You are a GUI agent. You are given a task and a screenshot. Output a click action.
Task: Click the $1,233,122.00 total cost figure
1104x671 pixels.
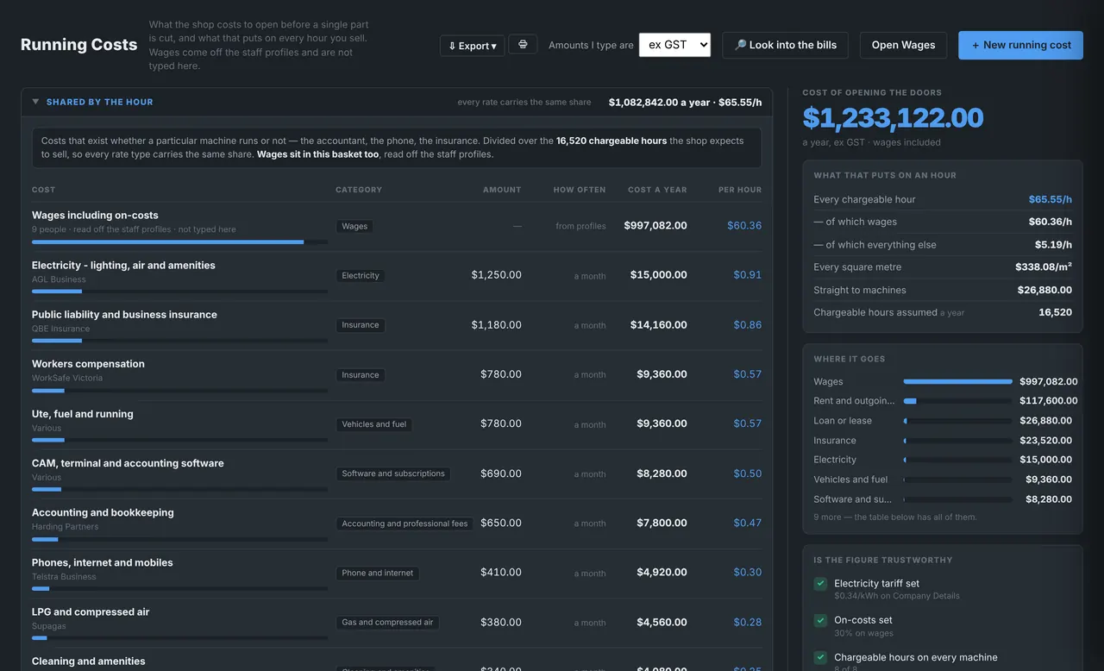(893, 117)
